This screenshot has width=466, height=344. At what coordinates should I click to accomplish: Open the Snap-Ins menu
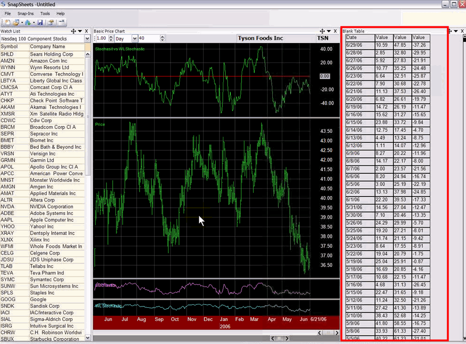[x=25, y=14]
